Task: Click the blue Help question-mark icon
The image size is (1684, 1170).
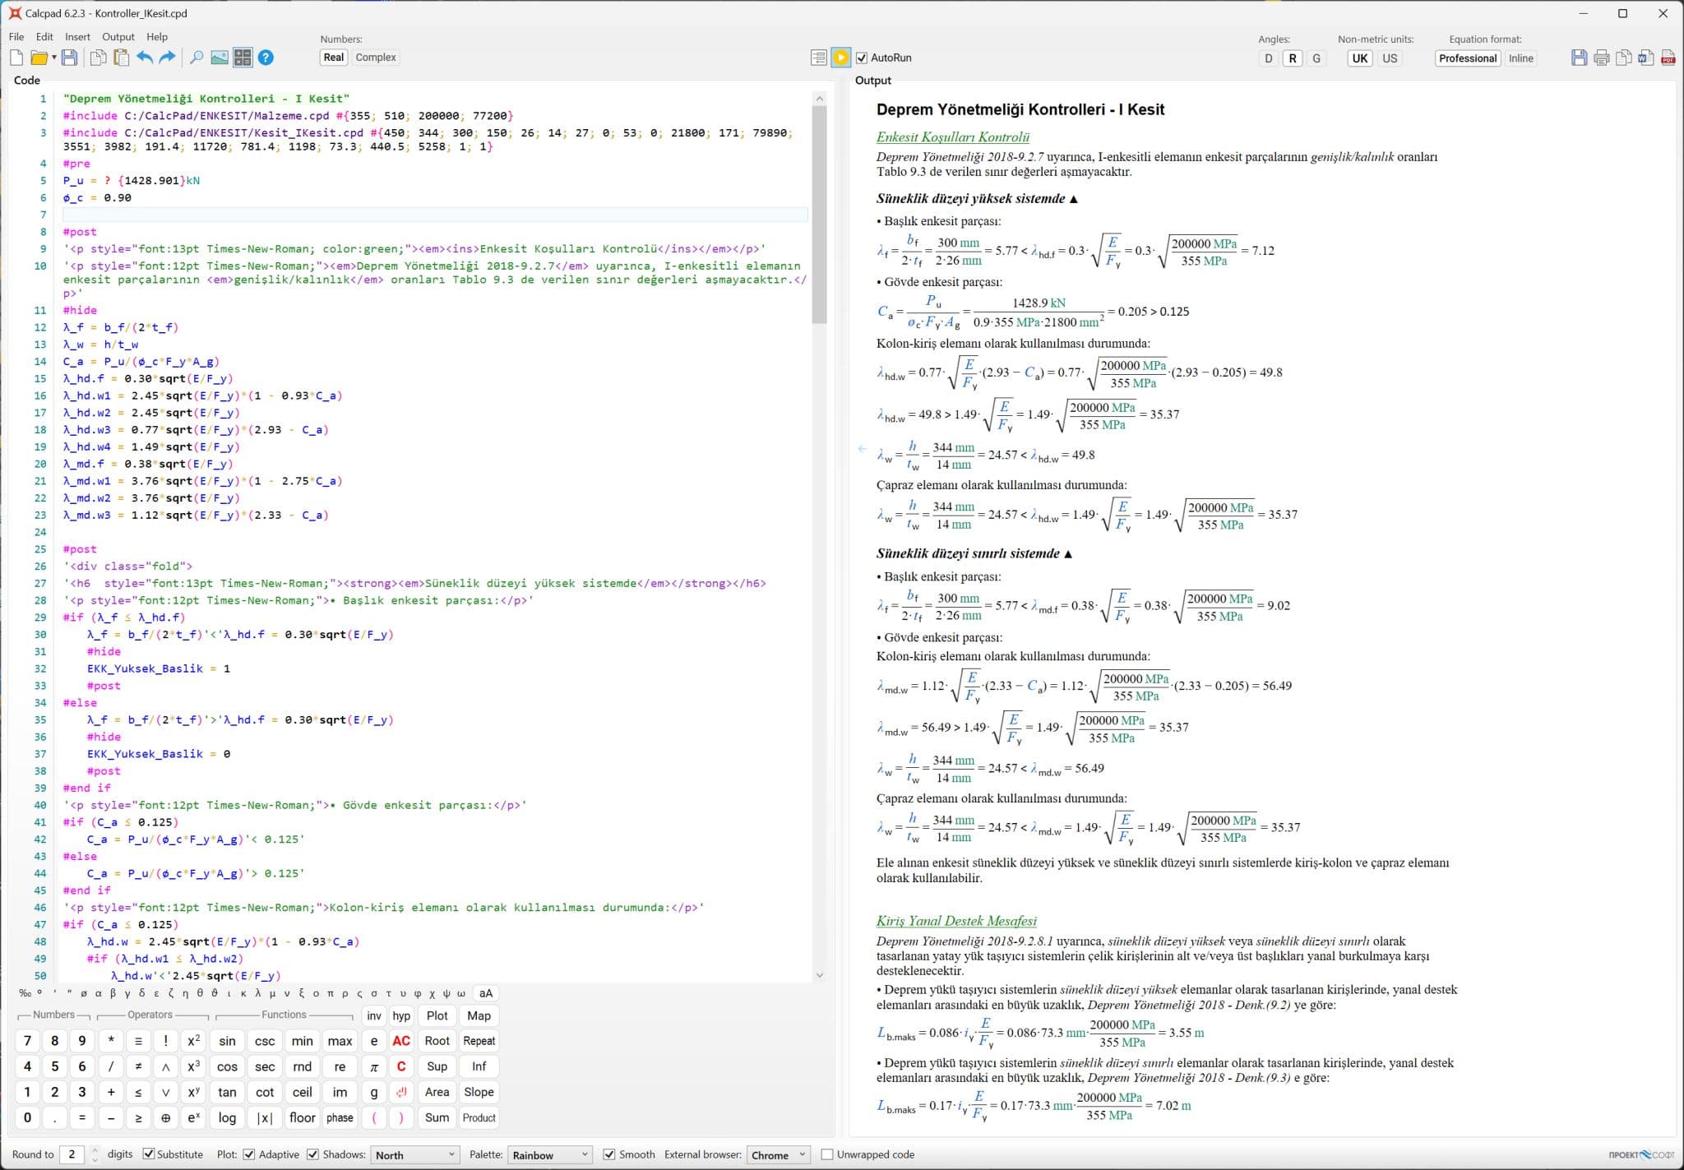Action: 266,58
